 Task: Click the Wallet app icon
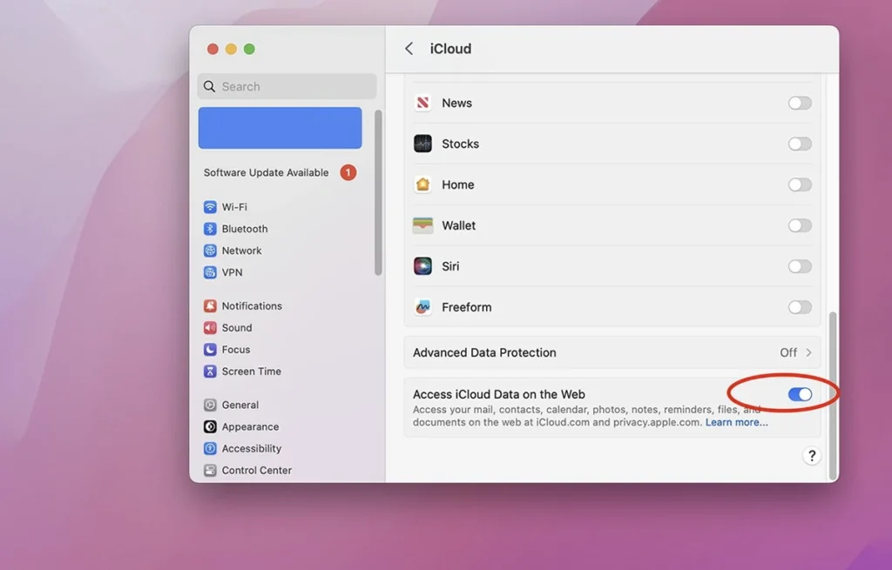422,225
